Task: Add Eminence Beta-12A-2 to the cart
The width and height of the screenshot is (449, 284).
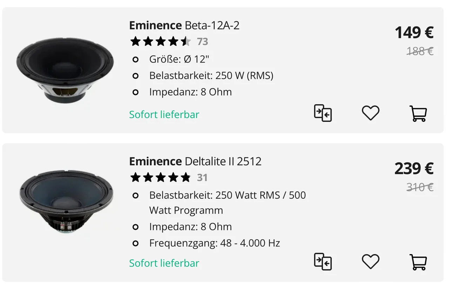Action: click(x=418, y=113)
